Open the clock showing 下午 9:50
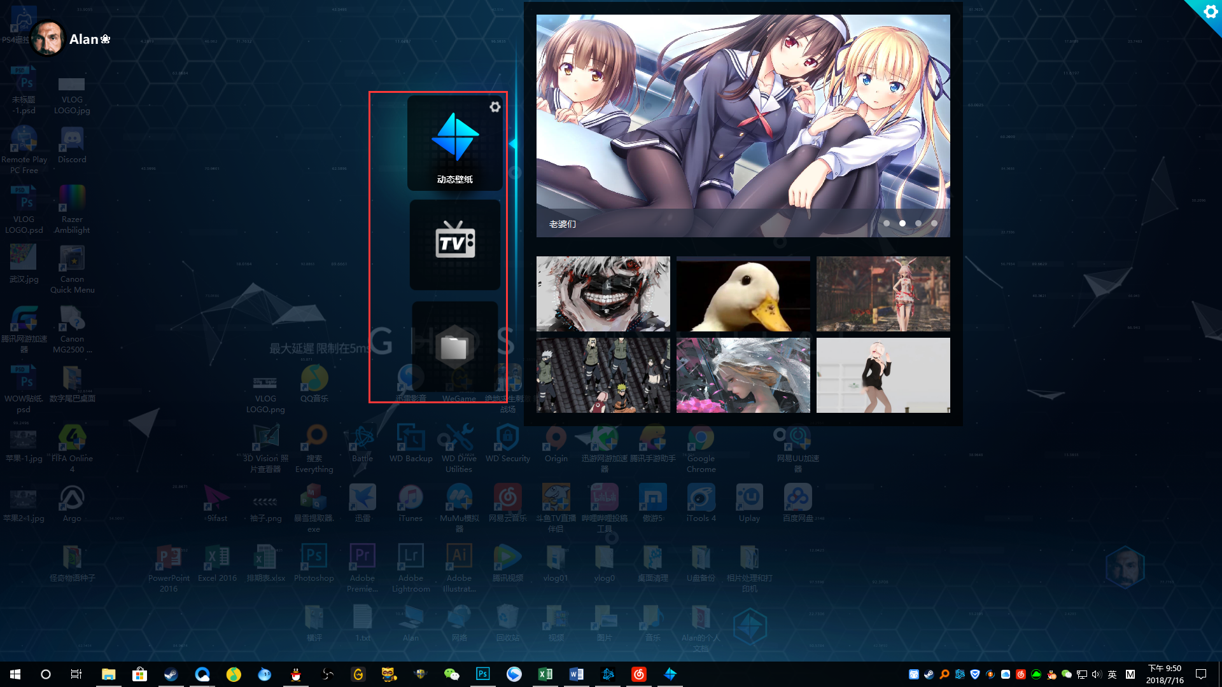 tap(1165, 674)
